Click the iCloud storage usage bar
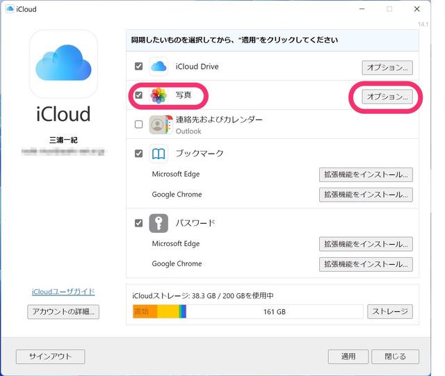Screen dimensions: 445x376 [x=246, y=312]
